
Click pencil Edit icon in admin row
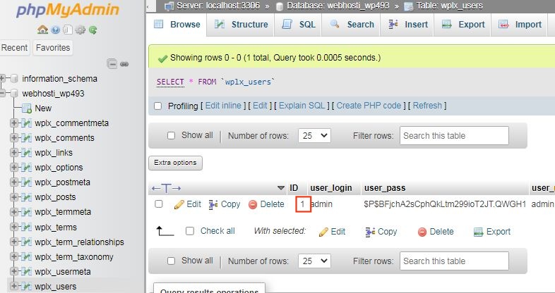(179, 204)
